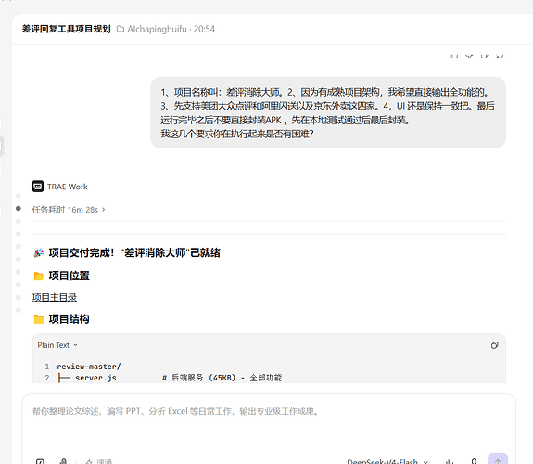Expand the 任务耗时 16m 28s details
Viewport: 533px width, 464px height.
pos(69,210)
